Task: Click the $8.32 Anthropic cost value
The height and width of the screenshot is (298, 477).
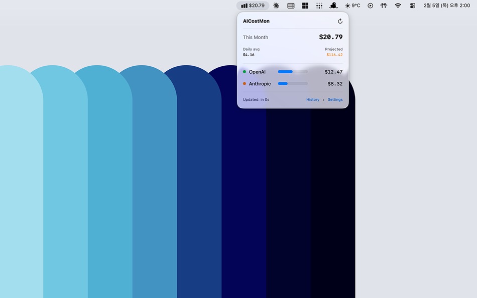Action: click(x=335, y=84)
